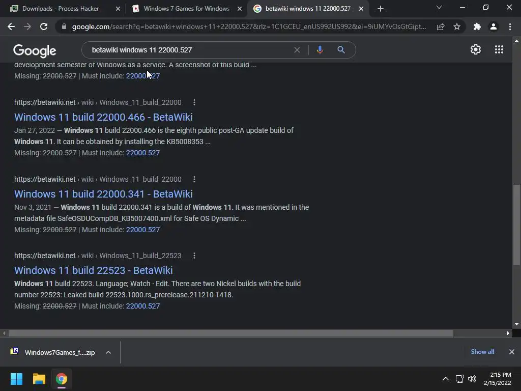Submit search with the magnifier icon
The width and height of the screenshot is (521, 391).
pos(341,50)
